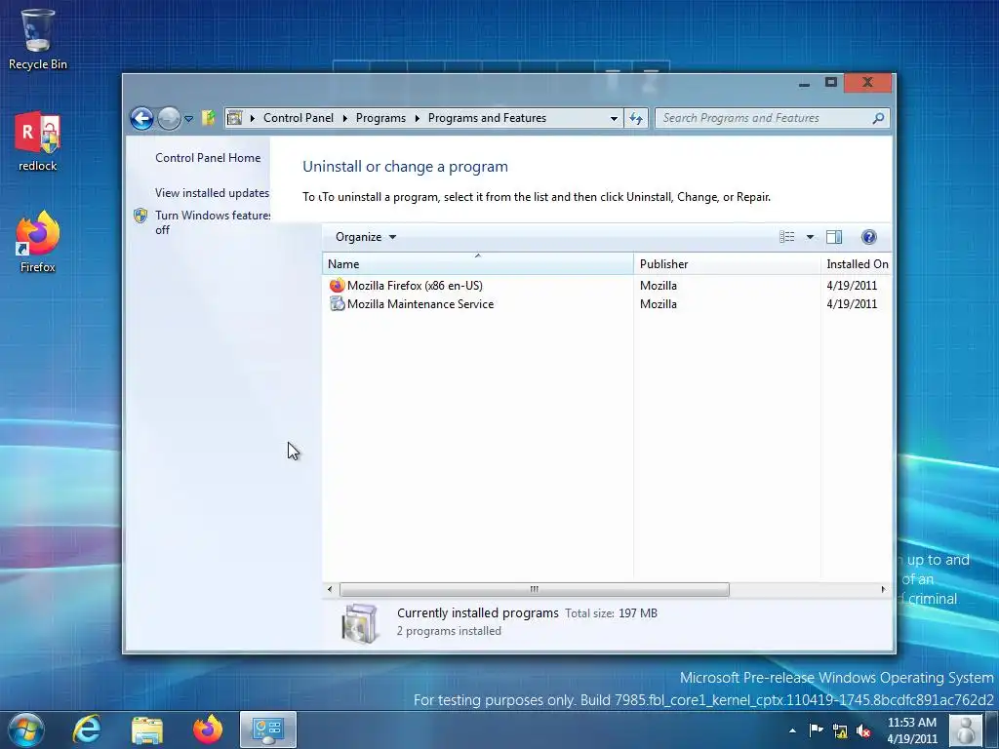The width and height of the screenshot is (999, 749).
Task: Expand the arrow after Programs breadcrumb
Action: (417, 118)
